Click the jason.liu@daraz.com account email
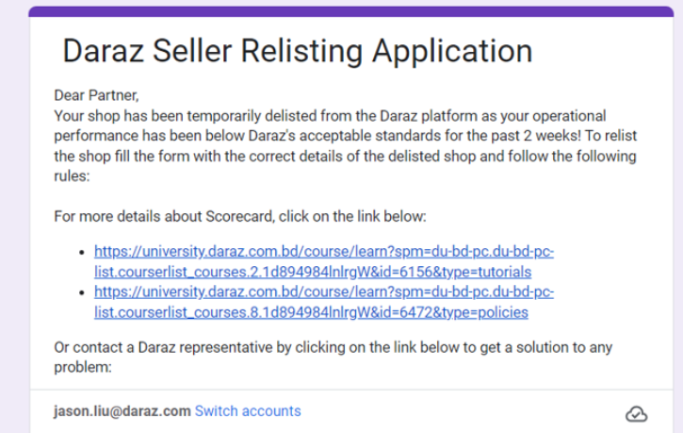Screen dimensions: 683x433 point(122,411)
